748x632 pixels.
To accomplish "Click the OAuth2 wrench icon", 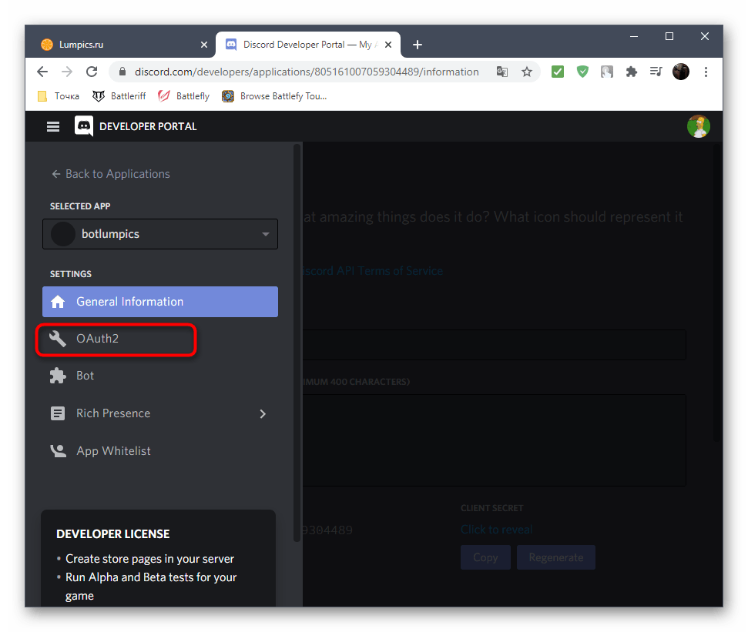I will click(58, 339).
